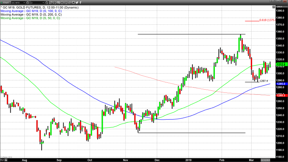Click the 0.618 Fibonacci level label
288x162 pixels.
pos(264,20)
